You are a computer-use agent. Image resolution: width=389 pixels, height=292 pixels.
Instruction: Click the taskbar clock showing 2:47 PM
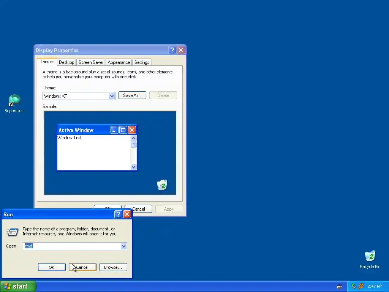pyautogui.click(x=375, y=286)
